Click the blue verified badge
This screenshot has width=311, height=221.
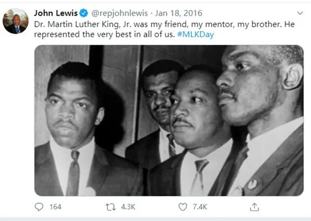tap(84, 13)
